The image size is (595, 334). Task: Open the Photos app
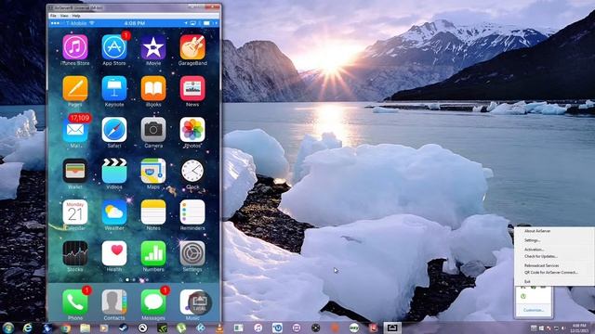192,130
